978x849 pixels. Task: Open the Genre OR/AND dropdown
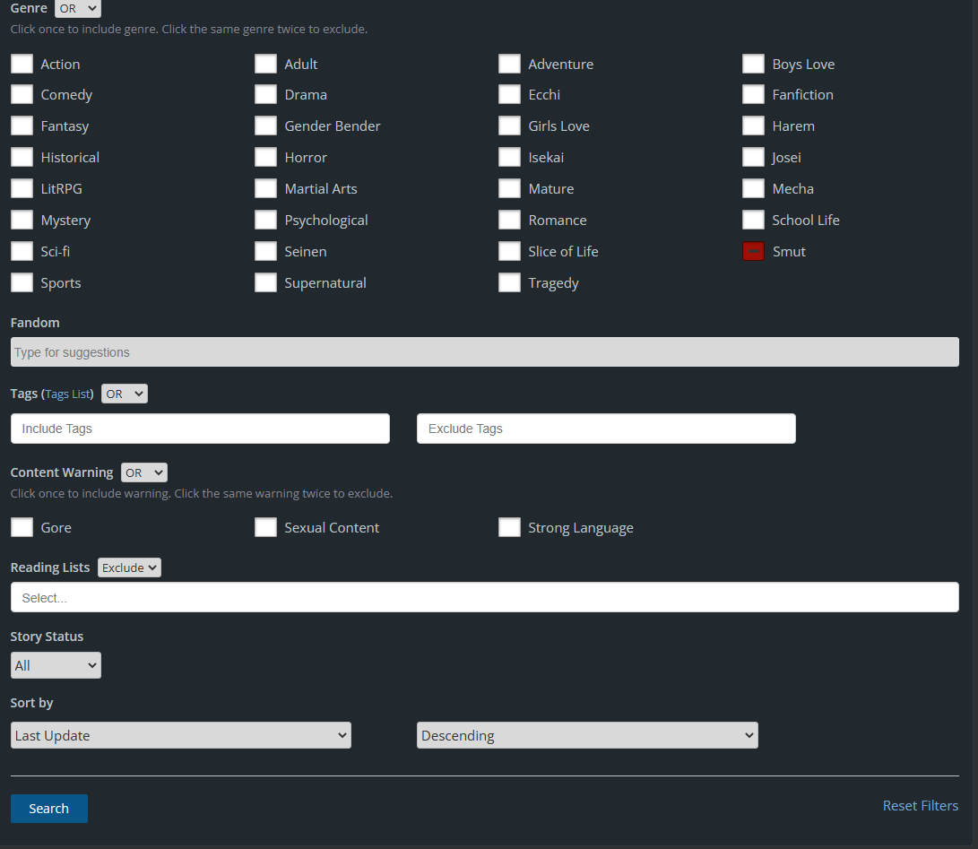[78, 9]
